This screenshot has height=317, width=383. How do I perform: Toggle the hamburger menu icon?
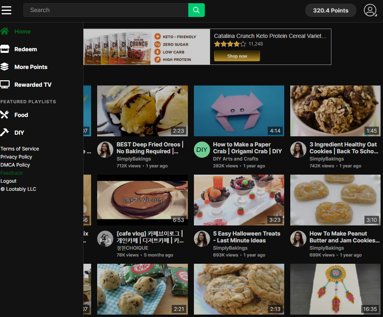click(x=6, y=10)
